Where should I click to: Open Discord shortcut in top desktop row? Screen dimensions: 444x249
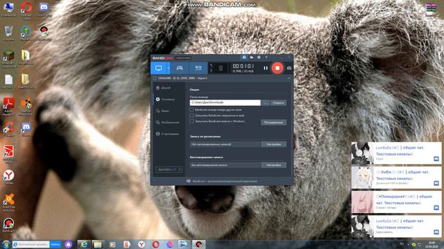coord(44,9)
